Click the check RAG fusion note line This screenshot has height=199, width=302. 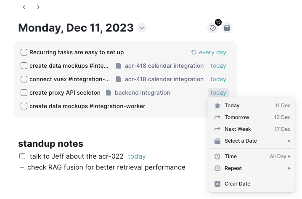tap(106, 167)
